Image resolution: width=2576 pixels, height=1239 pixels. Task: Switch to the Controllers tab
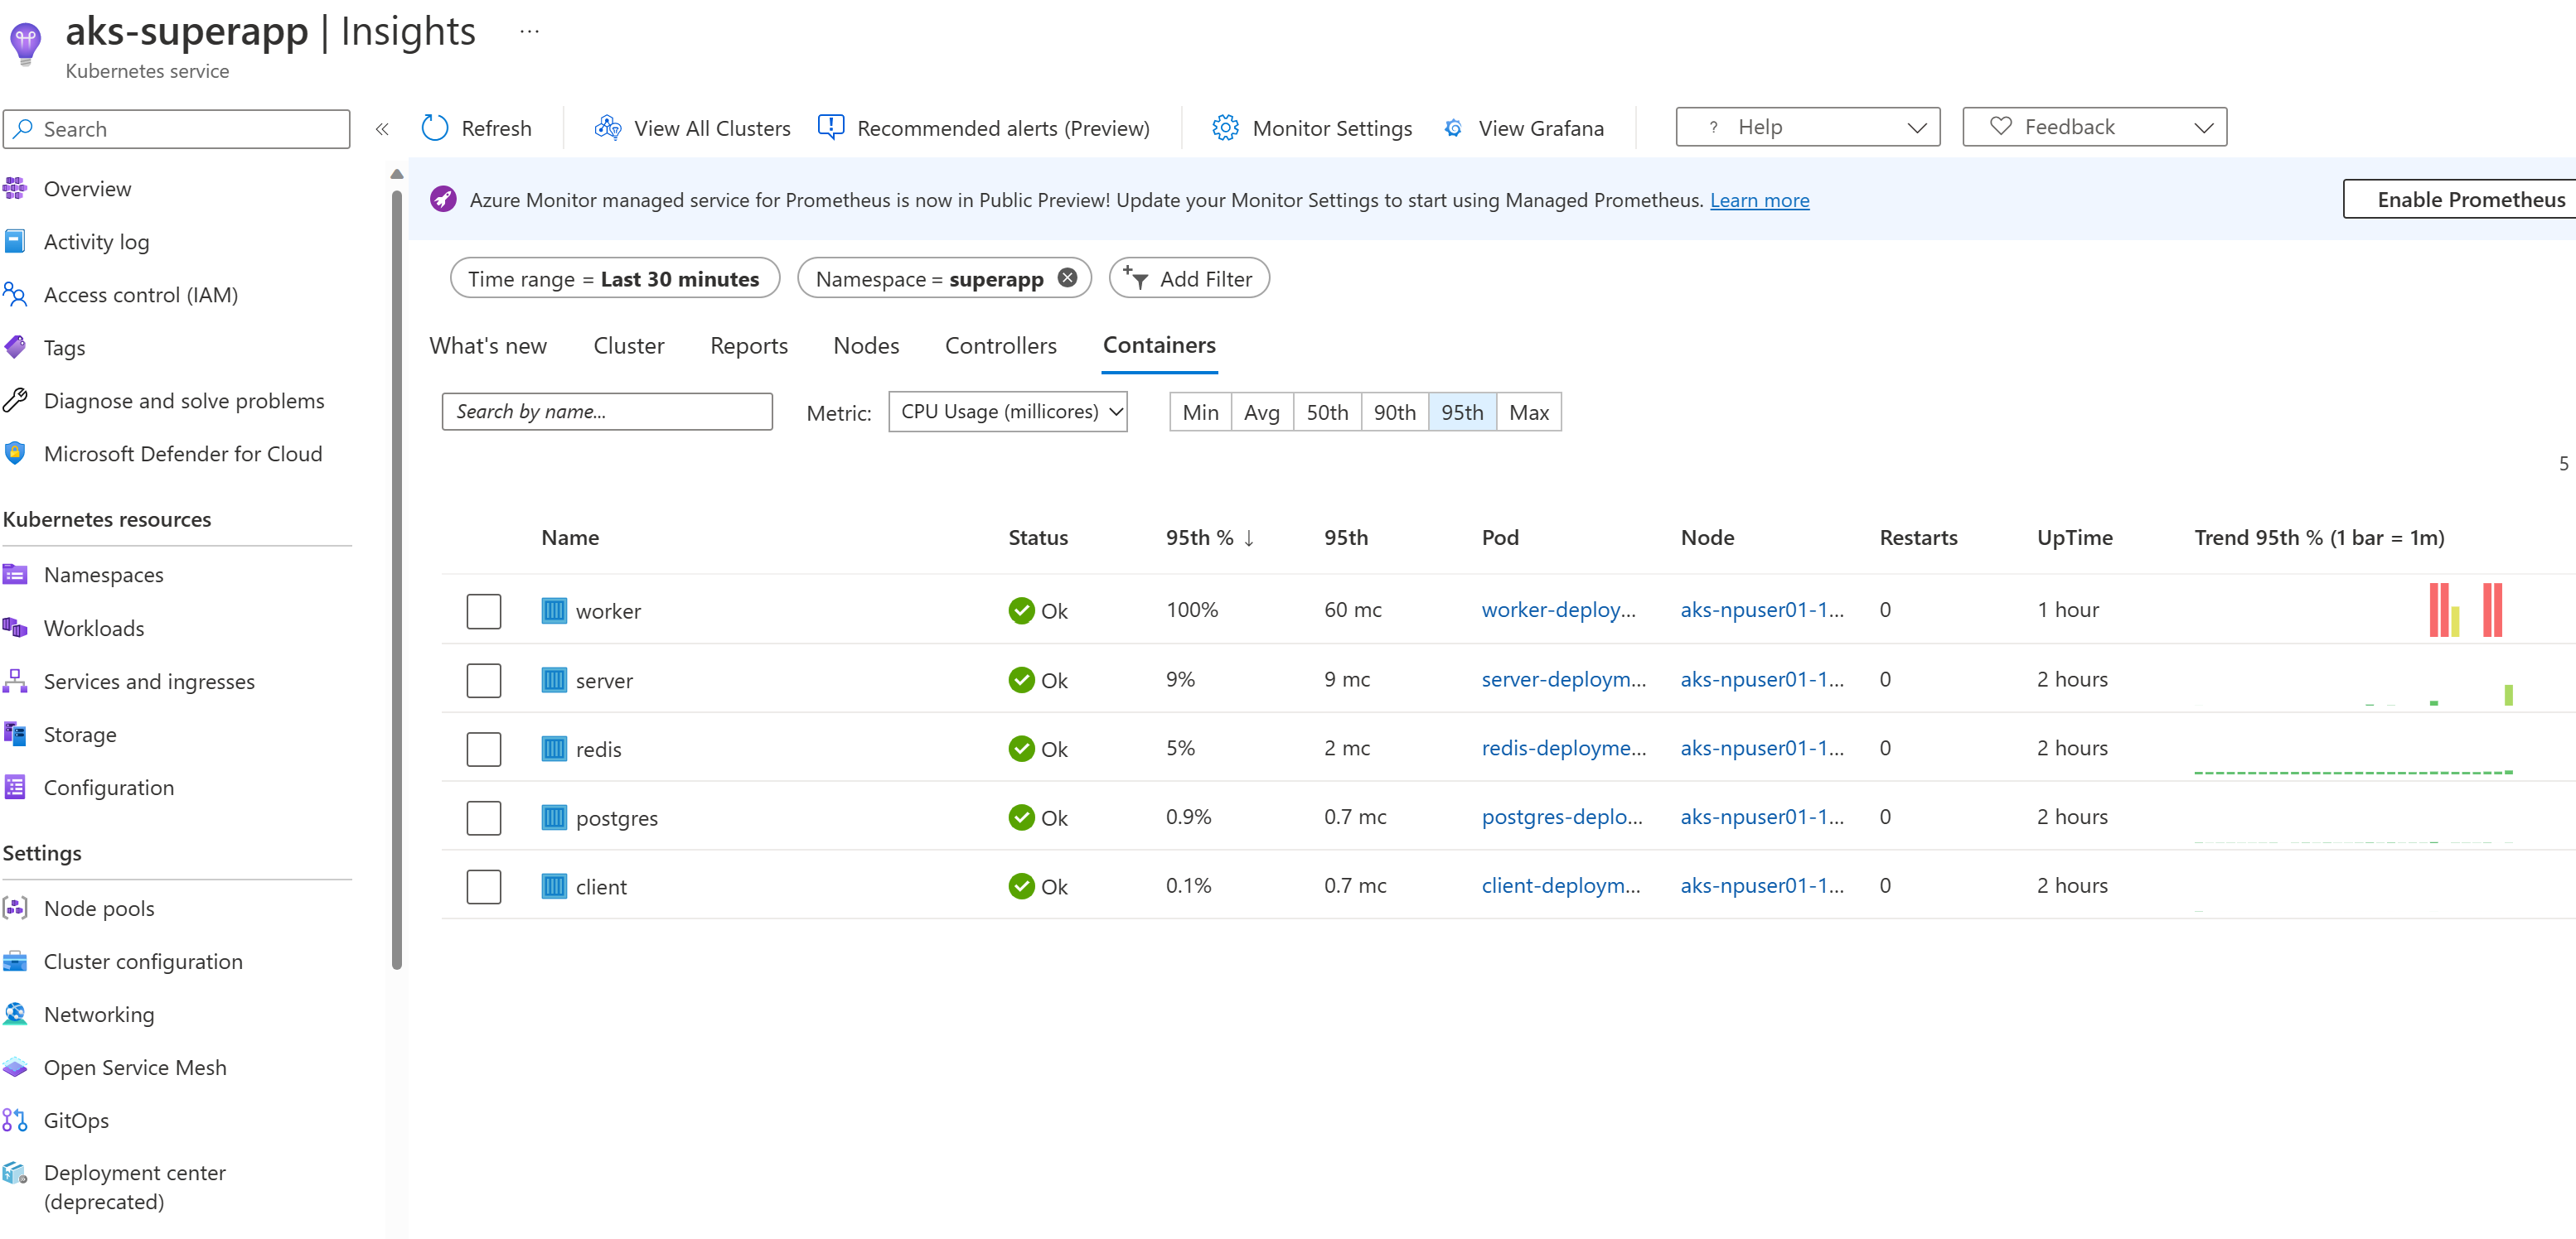pos(1000,345)
